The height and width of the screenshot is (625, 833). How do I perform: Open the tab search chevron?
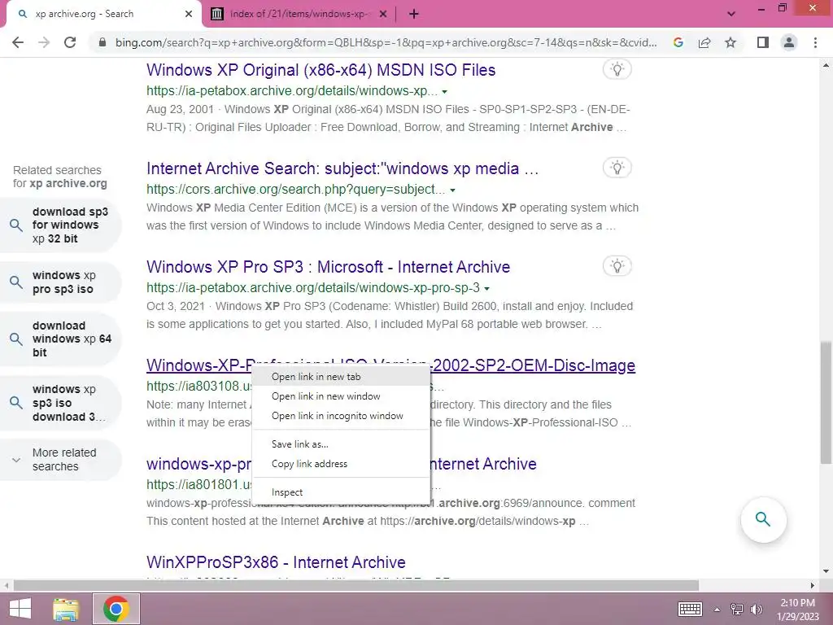(731, 14)
